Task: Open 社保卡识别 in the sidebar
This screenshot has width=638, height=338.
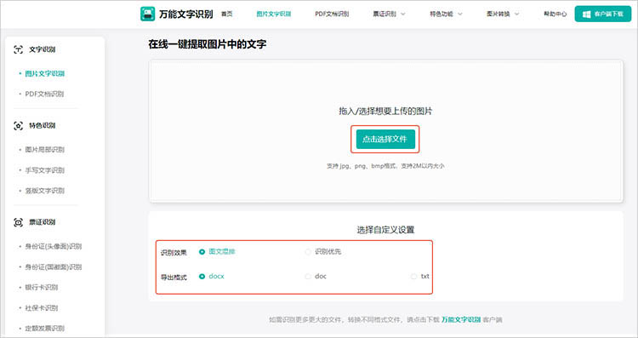Action: 42,308
